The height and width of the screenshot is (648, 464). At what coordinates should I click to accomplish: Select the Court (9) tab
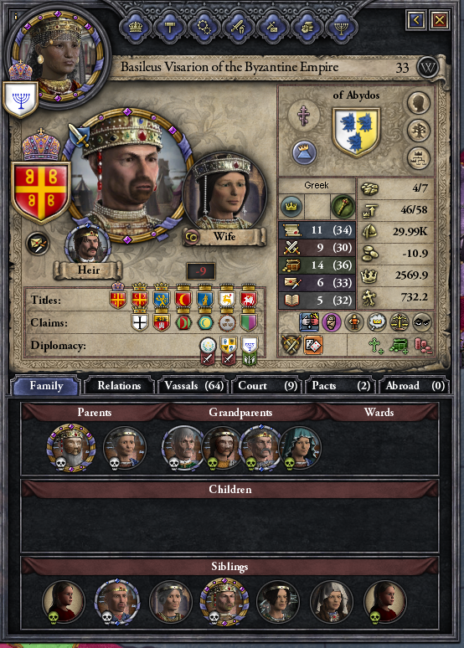click(x=267, y=386)
